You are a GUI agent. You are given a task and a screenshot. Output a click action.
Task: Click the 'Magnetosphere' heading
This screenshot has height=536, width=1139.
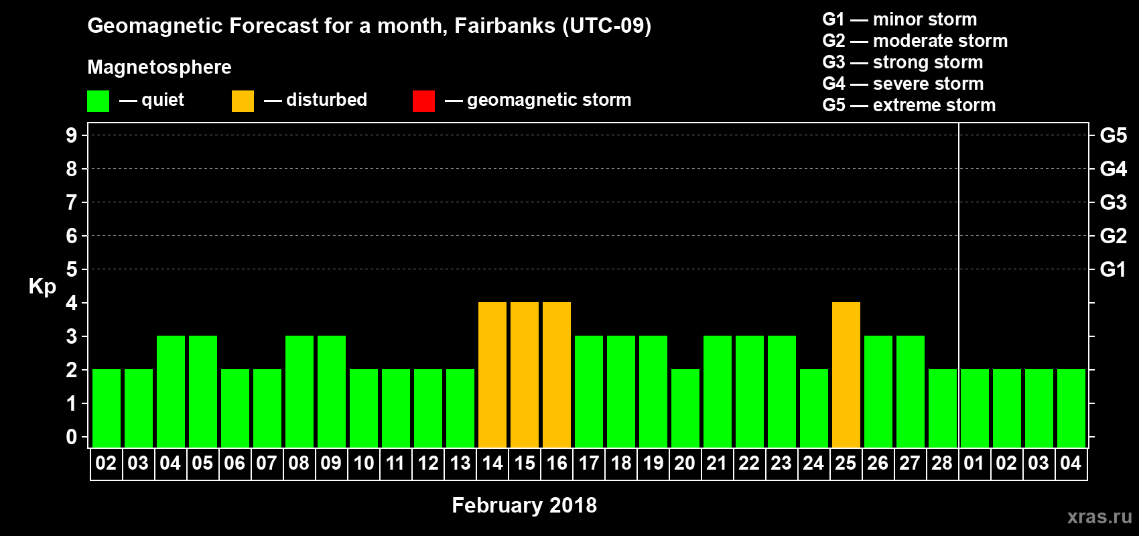coord(159,67)
